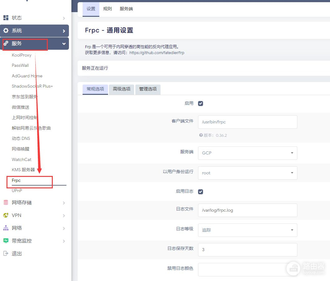
Task: Click the 客户端文件 path input field
Action: (x=247, y=122)
